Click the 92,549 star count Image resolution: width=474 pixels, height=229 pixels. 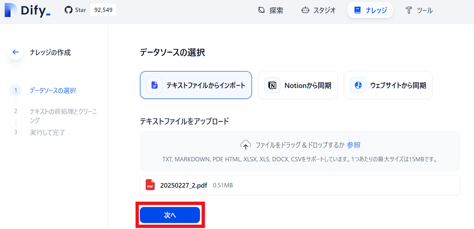pos(103,10)
